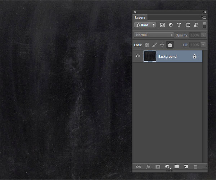The image size is (216, 180).
Task: Toggle lock transparent pixels
Action: click(147, 45)
